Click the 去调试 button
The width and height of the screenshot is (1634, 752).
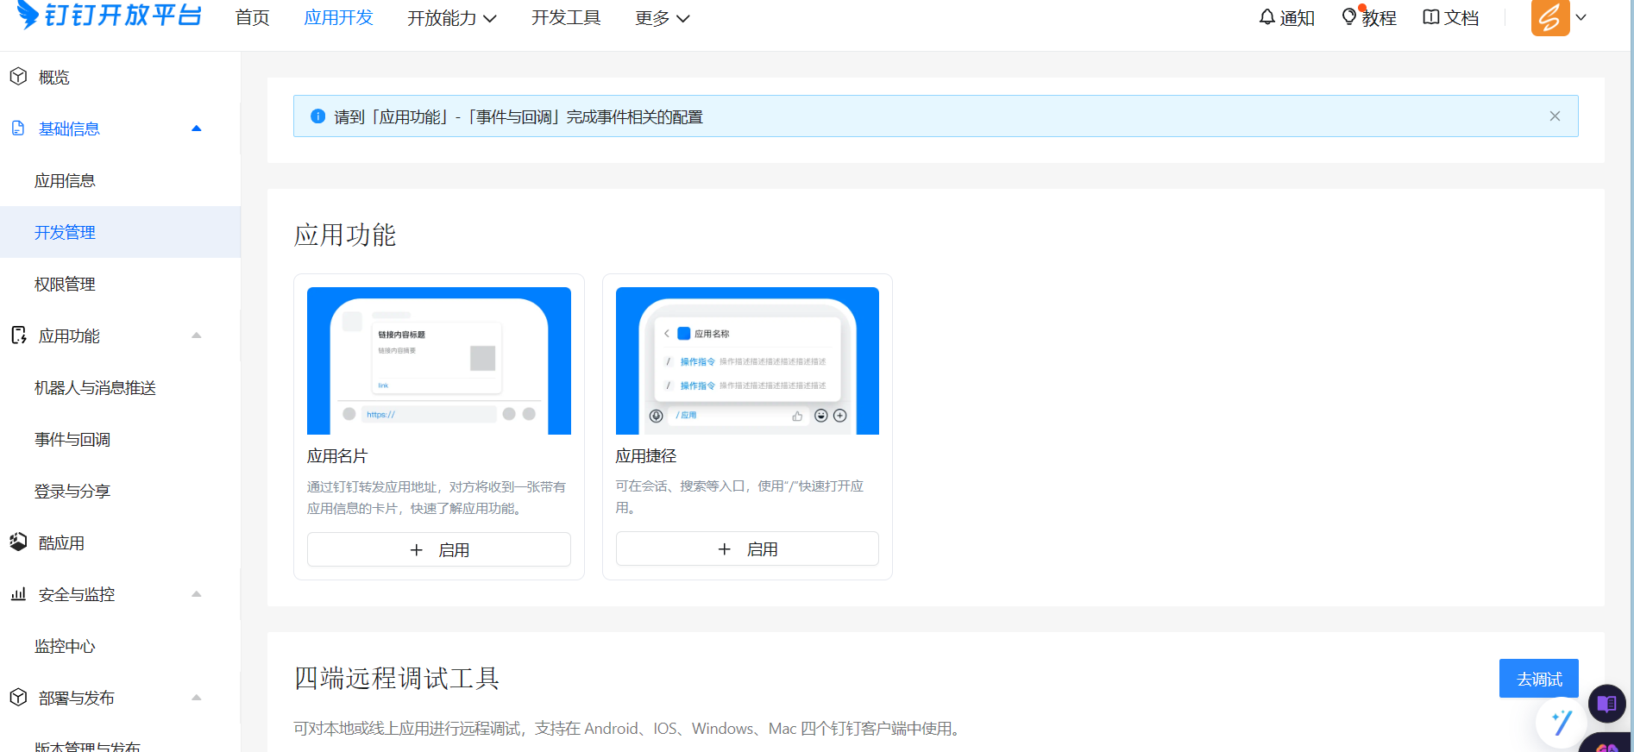[1539, 679]
